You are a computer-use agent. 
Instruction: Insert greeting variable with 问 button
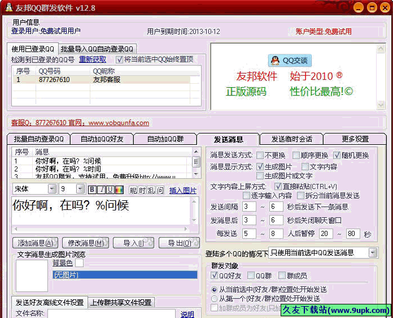[x=160, y=190]
